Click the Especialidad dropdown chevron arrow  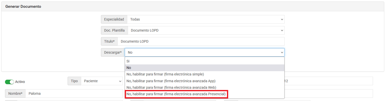282,19
